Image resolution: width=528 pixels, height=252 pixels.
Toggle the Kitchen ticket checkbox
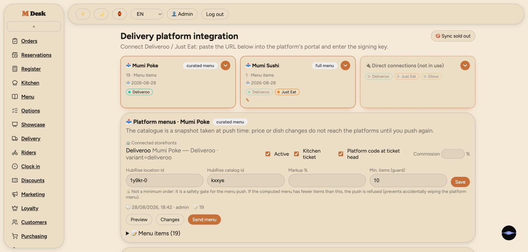pyautogui.click(x=296, y=154)
